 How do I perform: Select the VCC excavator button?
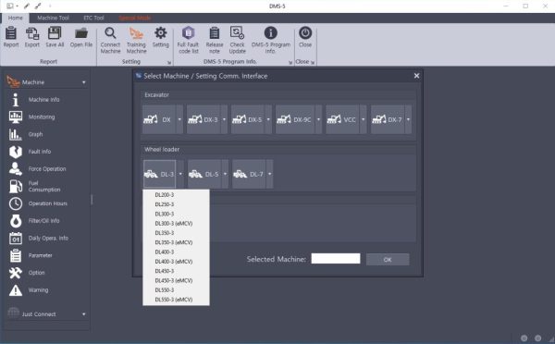coord(342,119)
